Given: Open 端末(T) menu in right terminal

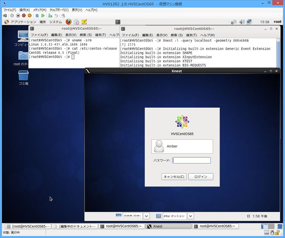Looking at the screenshot, I should tap(191, 35).
